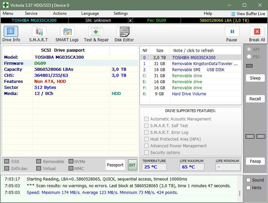Click the Capacity 5860528066 LBAs value

pyautogui.click(x=54, y=69)
